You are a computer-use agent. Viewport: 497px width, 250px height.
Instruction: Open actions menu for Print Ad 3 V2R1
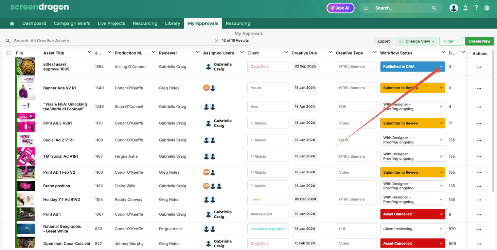click(x=479, y=123)
